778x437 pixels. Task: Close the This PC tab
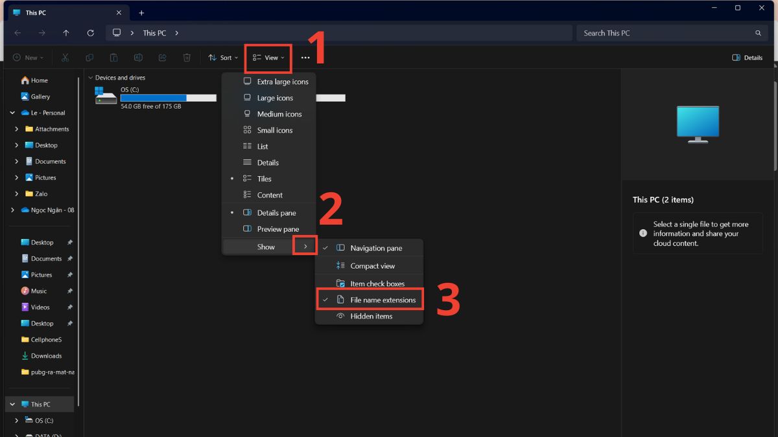tap(119, 12)
